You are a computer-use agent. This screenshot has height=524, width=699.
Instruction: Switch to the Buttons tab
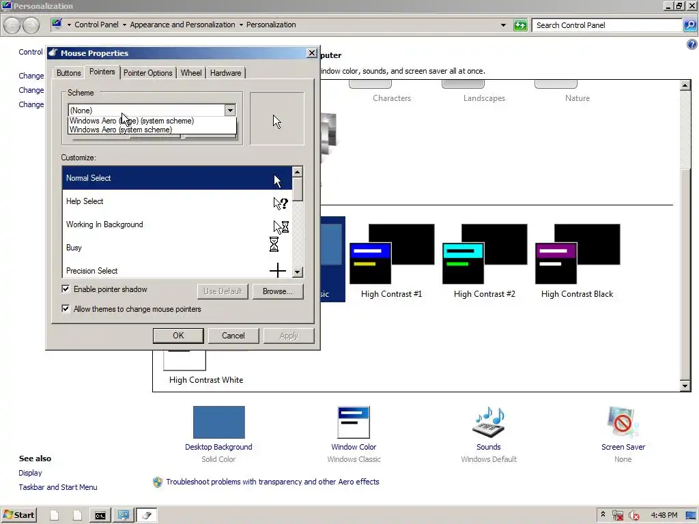(69, 73)
